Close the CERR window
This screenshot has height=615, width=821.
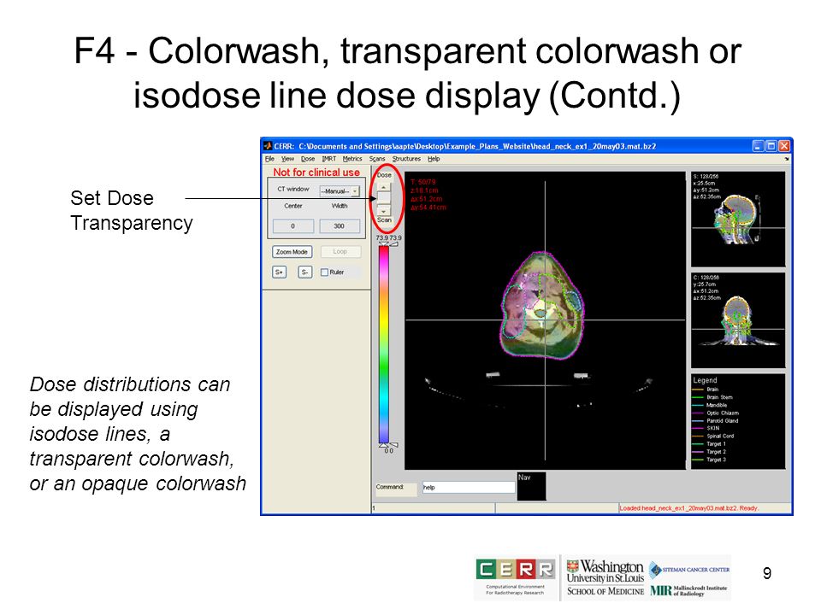(x=784, y=146)
